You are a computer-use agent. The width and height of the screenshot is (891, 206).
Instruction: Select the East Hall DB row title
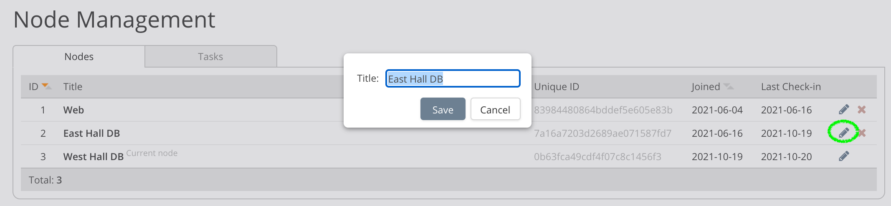91,133
